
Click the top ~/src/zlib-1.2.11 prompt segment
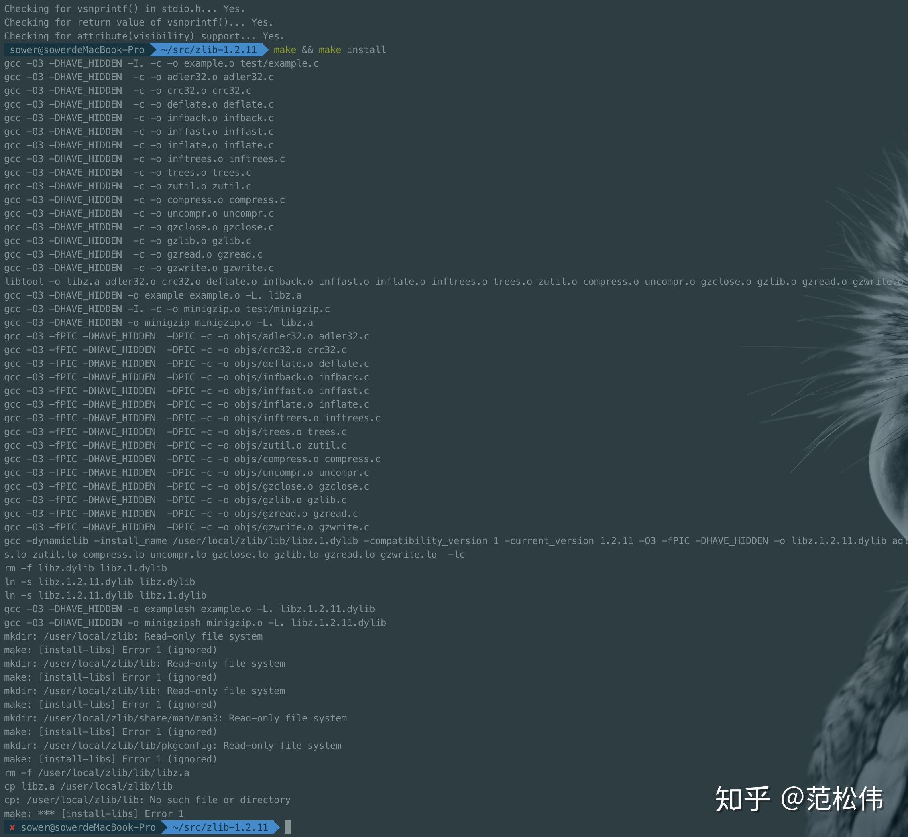(208, 50)
